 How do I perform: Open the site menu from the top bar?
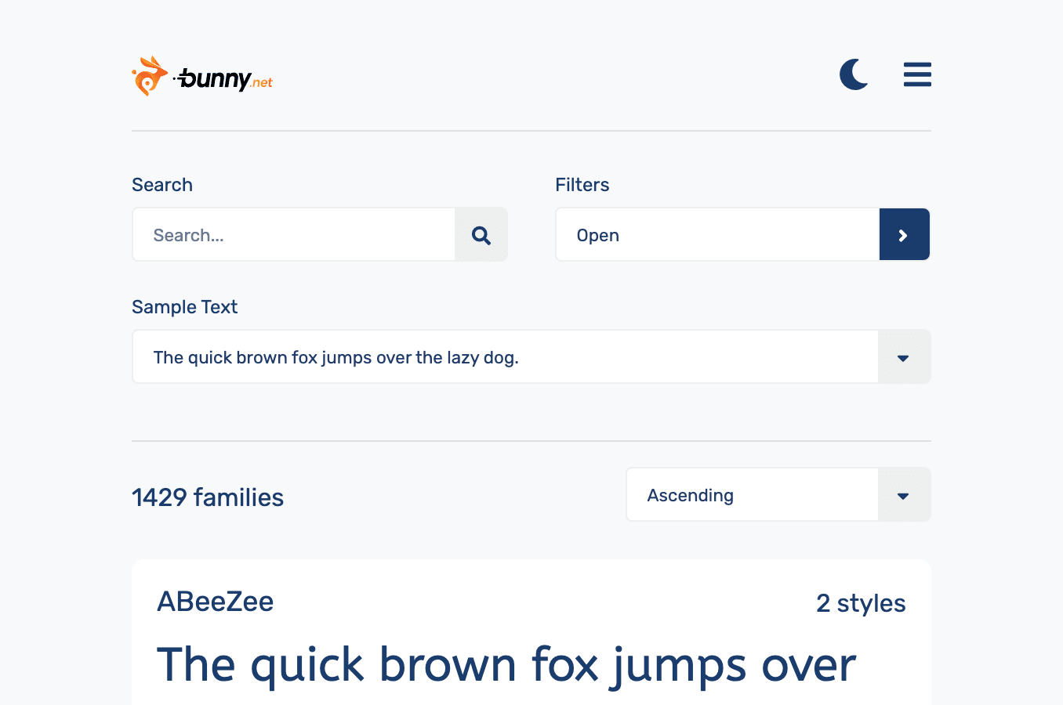point(917,74)
